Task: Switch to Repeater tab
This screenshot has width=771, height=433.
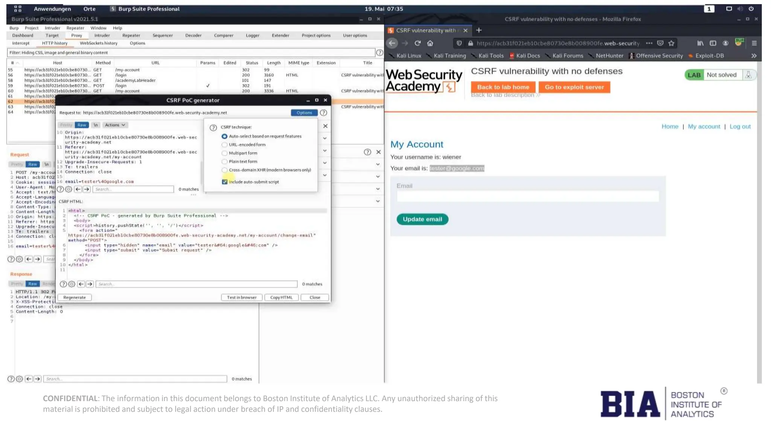Action: click(131, 35)
